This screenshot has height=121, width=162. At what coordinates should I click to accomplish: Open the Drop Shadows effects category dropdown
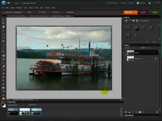tap(148, 21)
